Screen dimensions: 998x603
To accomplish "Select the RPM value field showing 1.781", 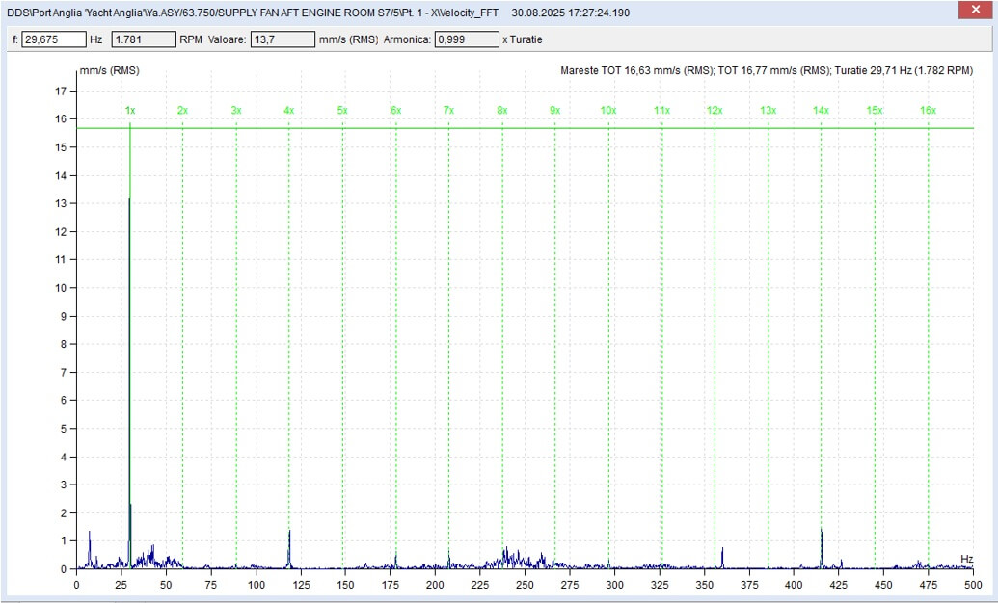I will click(144, 39).
